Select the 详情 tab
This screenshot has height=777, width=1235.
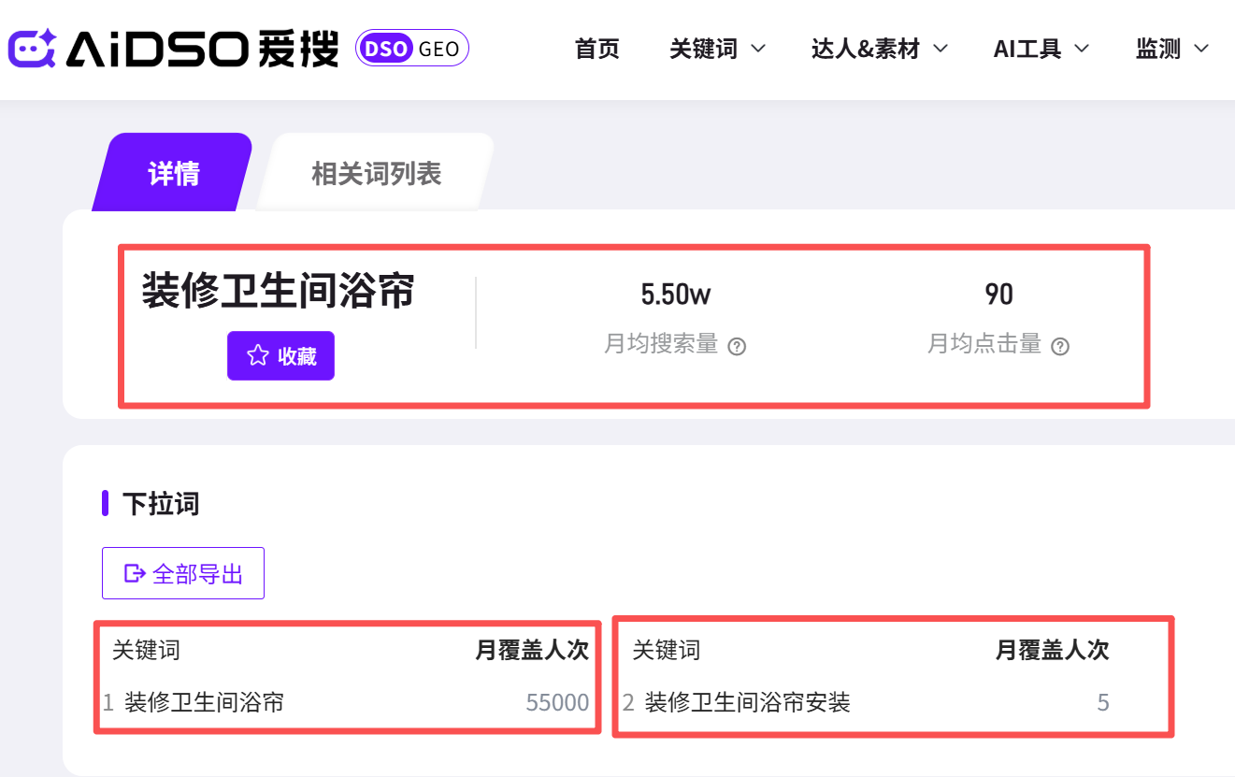tap(174, 173)
